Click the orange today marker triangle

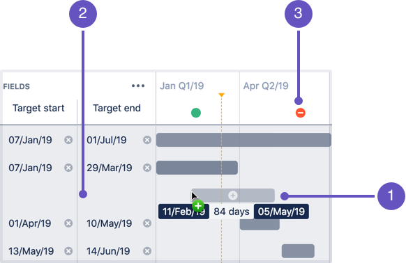tap(221, 95)
